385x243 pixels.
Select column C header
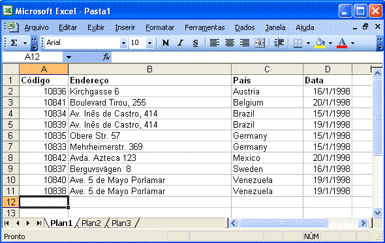coord(267,70)
